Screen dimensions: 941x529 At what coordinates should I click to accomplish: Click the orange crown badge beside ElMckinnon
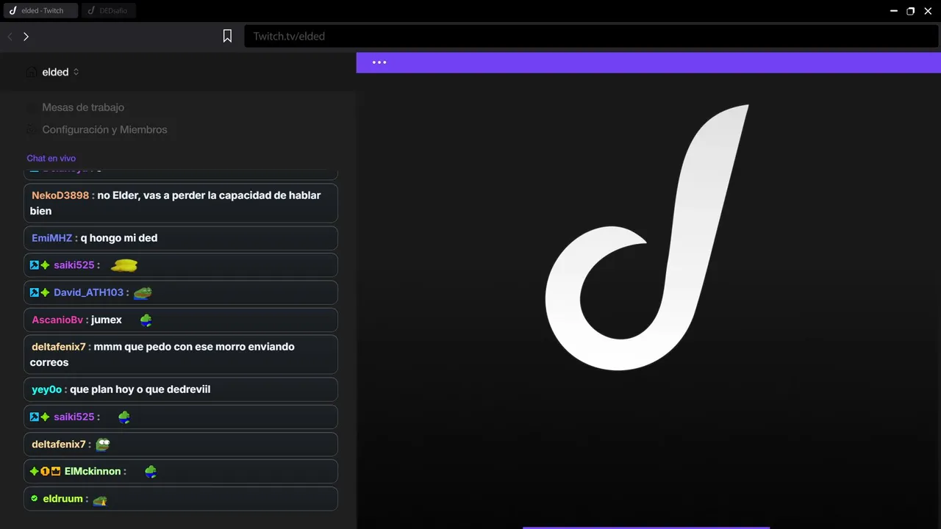(56, 471)
